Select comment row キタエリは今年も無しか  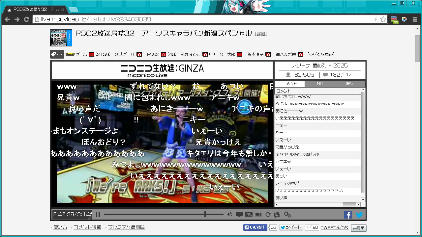[x=318, y=154]
